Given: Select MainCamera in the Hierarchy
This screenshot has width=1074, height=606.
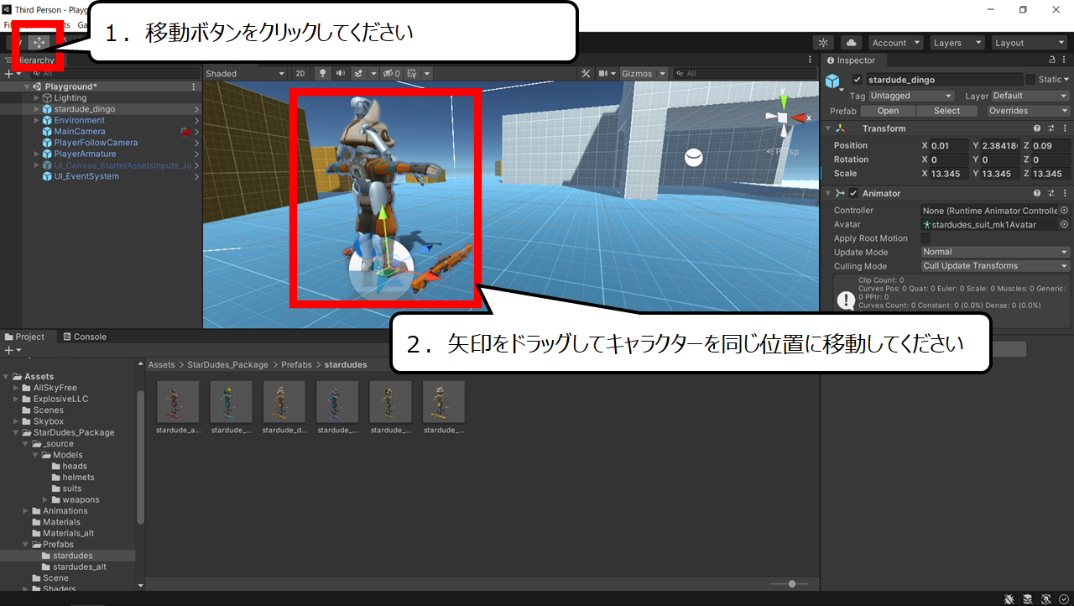Looking at the screenshot, I should [x=80, y=132].
